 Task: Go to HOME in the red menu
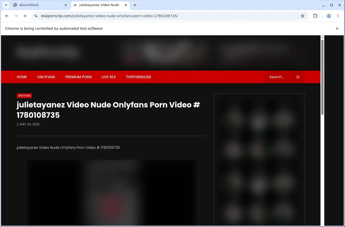(22, 77)
